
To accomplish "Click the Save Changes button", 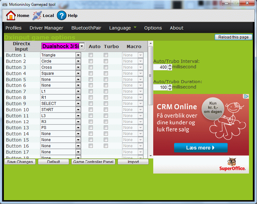I will tap(20, 162).
